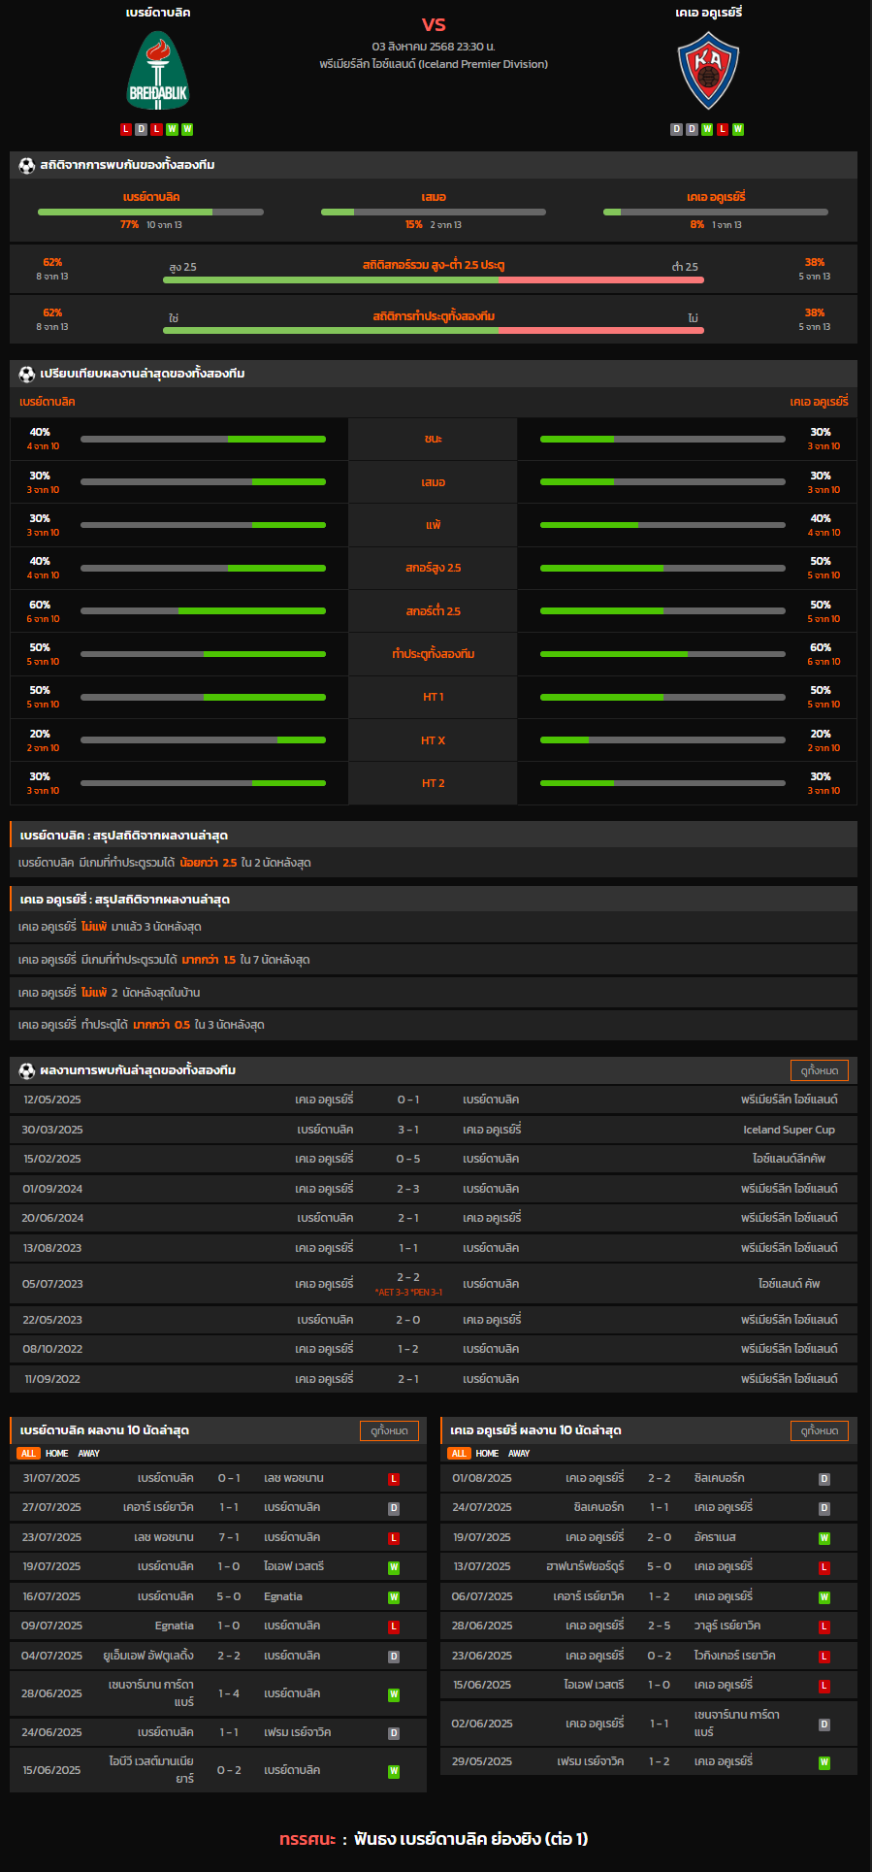Click the 'HT 1' comparison row label
Screen dimensions: 872x1872
coord(434,697)
